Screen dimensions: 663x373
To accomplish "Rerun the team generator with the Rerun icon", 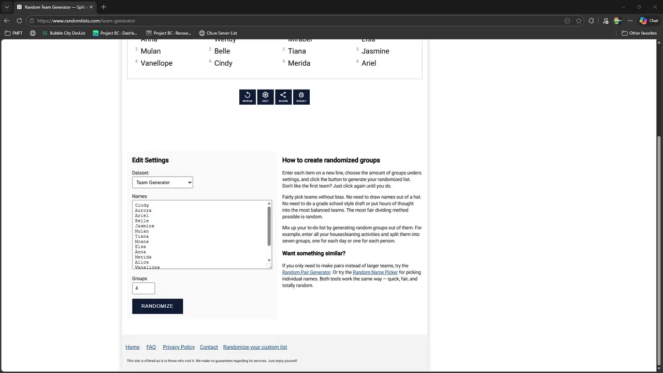I will point(248,97).
